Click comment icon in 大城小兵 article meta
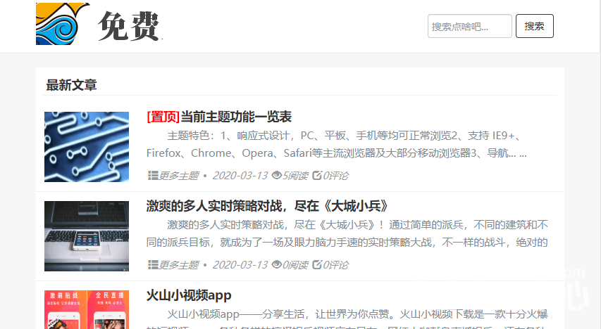 (x=317, y=264)
